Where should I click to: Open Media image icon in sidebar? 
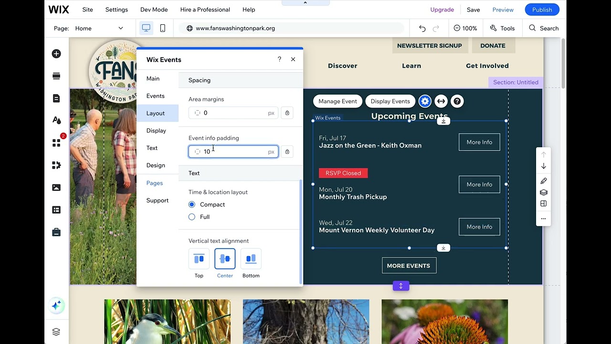(56, 187)
